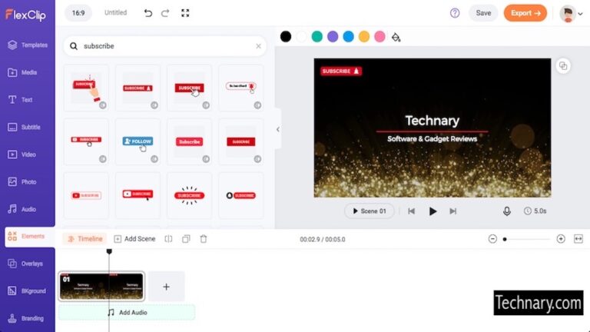Click the FlexClip logo
Viewport: 590px width, 332px height.
click(x=25, y=15)
